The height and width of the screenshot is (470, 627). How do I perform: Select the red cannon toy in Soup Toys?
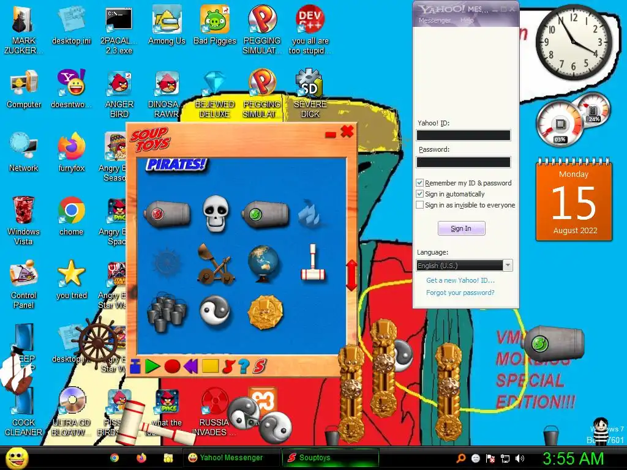(167, 214)
